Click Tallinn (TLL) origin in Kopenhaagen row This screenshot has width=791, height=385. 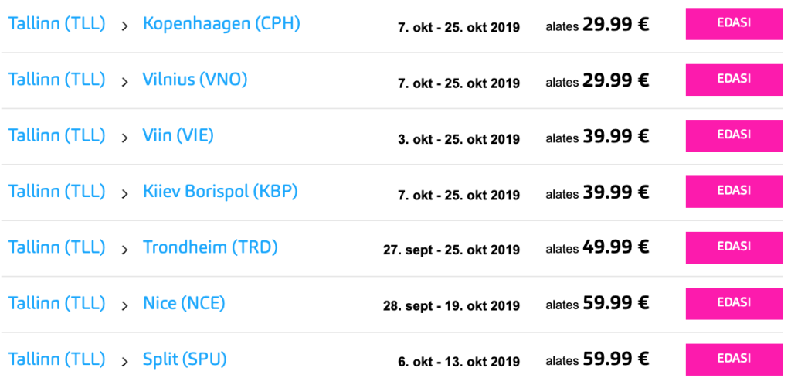56,24
